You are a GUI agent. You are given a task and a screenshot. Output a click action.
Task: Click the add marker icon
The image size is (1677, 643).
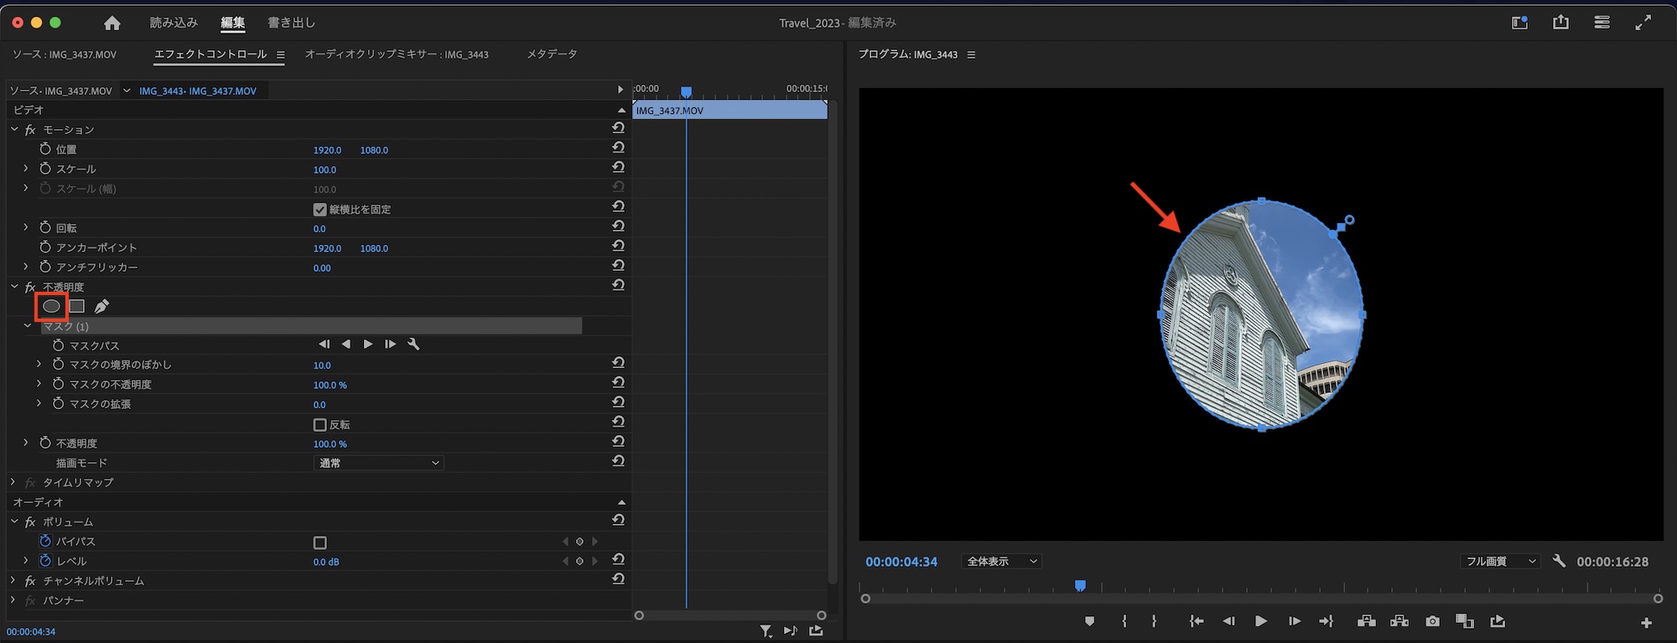(1089, 621)
